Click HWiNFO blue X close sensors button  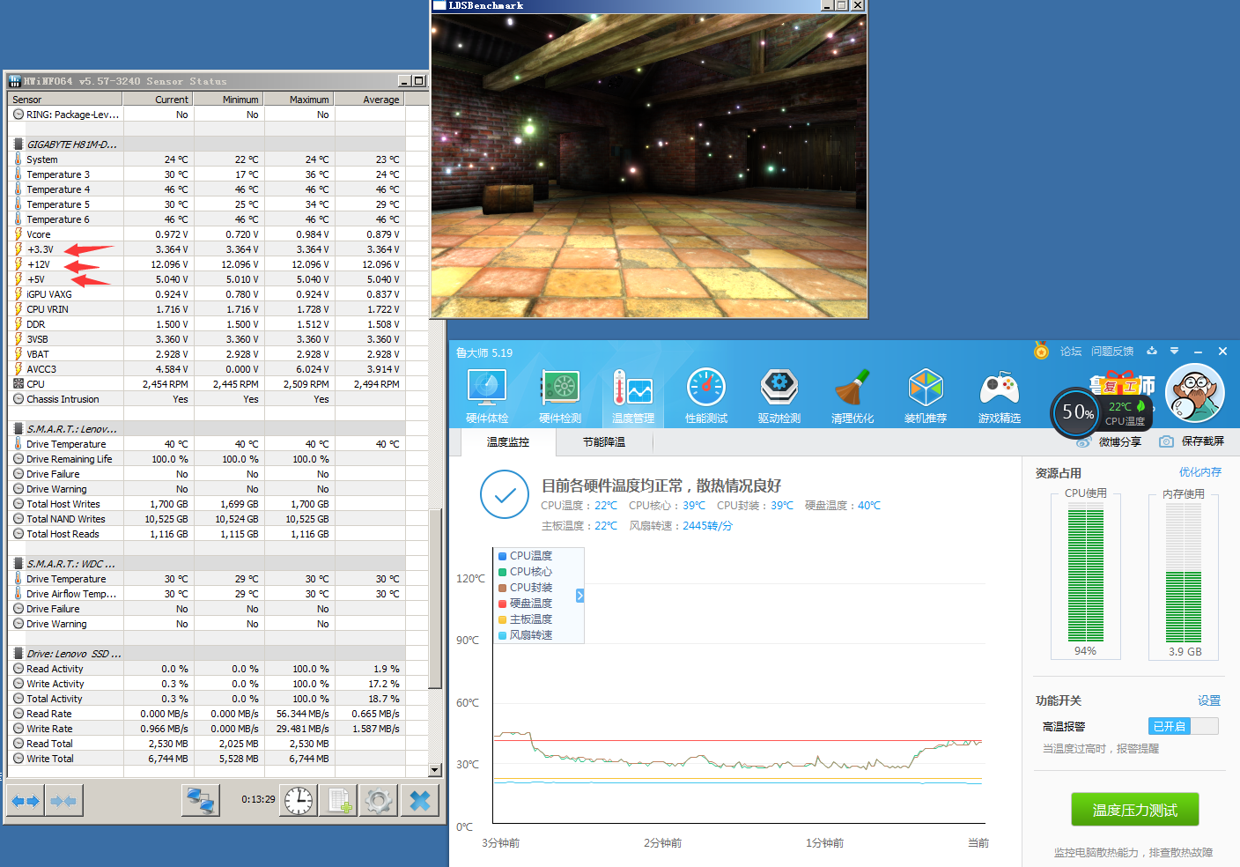420,801
